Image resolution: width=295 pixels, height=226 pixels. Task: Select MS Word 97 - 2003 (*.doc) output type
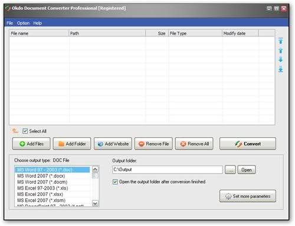click(53, 169)
